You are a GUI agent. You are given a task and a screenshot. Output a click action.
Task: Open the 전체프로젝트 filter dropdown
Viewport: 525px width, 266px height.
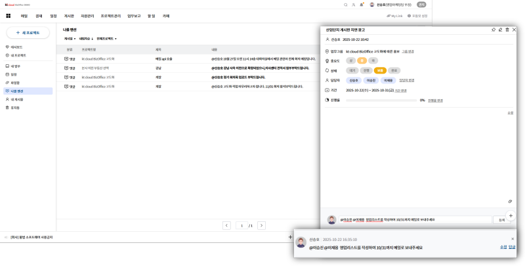tap(106, 39)
